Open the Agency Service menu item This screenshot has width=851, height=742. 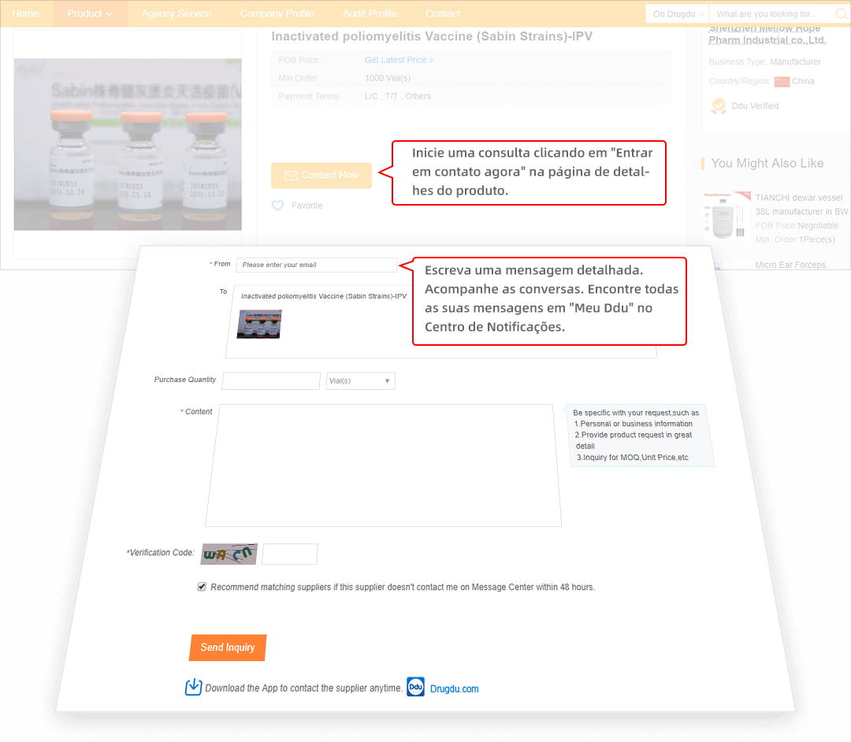click(176, 13)
